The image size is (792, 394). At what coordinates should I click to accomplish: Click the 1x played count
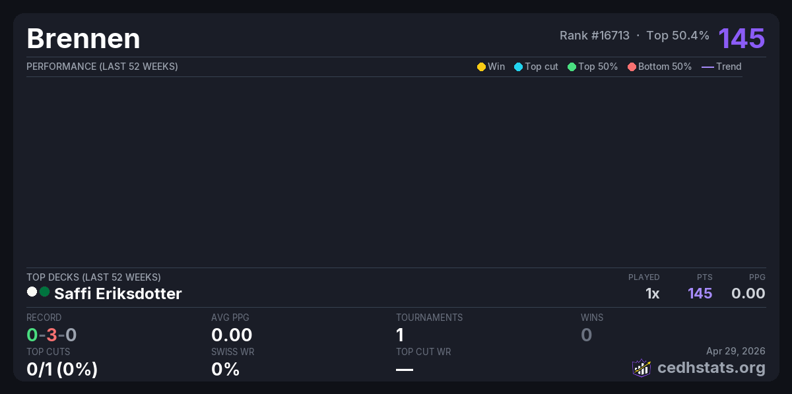652,294
